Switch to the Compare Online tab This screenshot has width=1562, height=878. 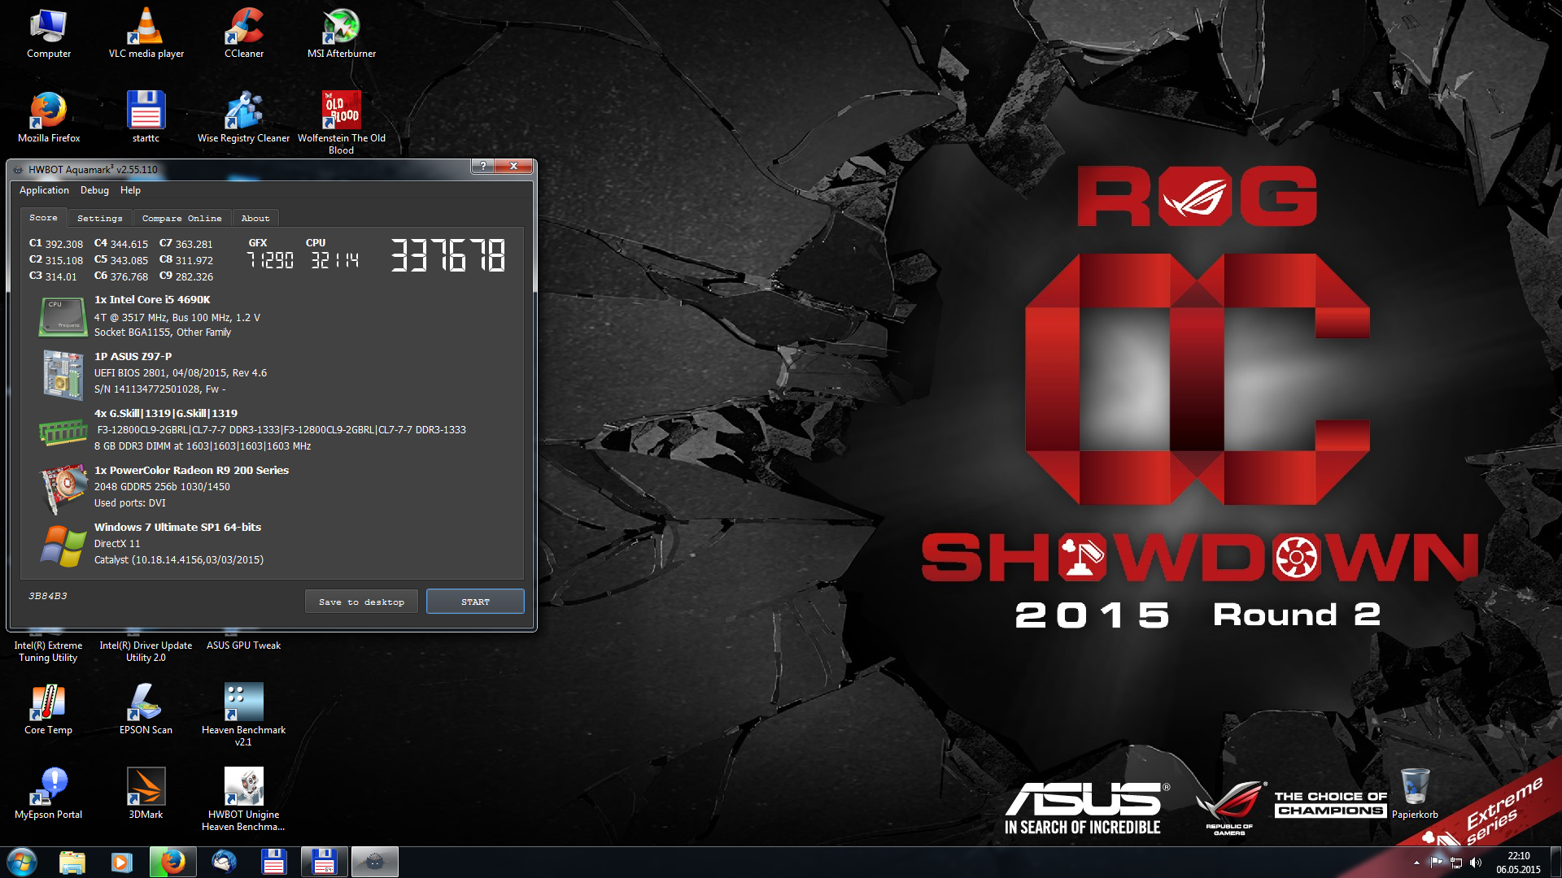pos(181,218)
